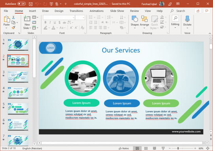213x151 pixels.
Task: Open the font name dropdown
Action: point(73,17)
